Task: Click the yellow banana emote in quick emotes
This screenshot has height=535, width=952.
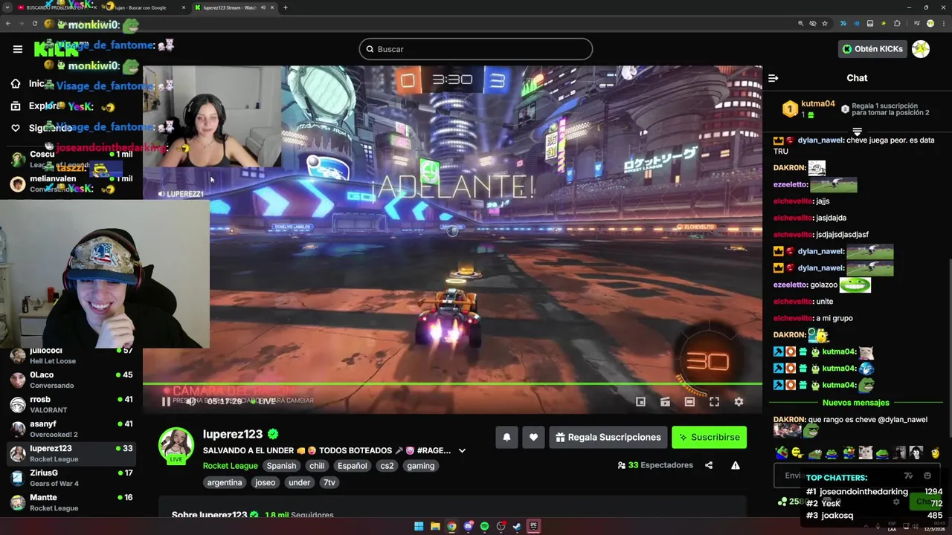Action: (x=935, y=453)
